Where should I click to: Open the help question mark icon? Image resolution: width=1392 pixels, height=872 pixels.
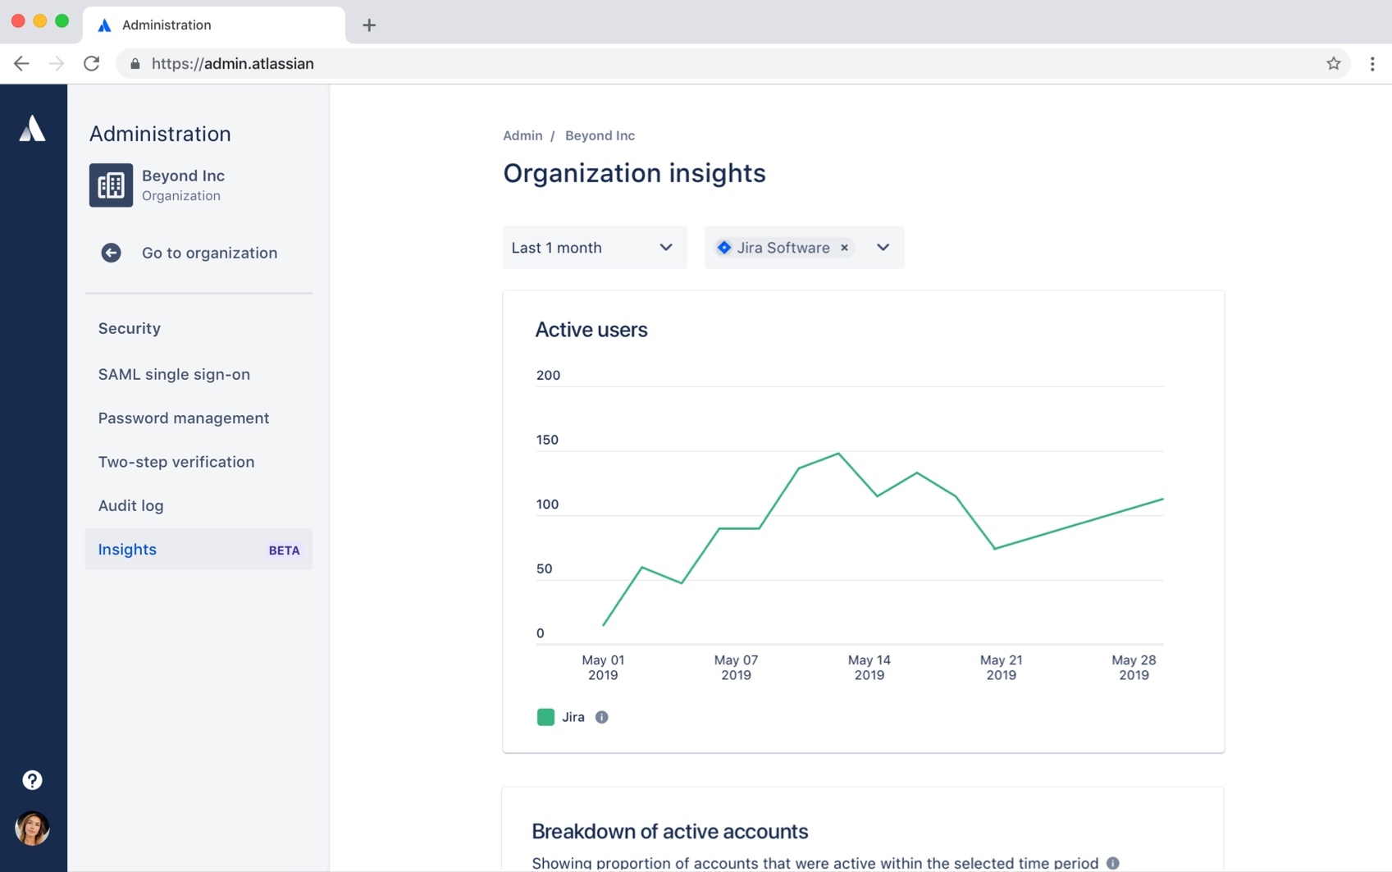click(32, 779)
